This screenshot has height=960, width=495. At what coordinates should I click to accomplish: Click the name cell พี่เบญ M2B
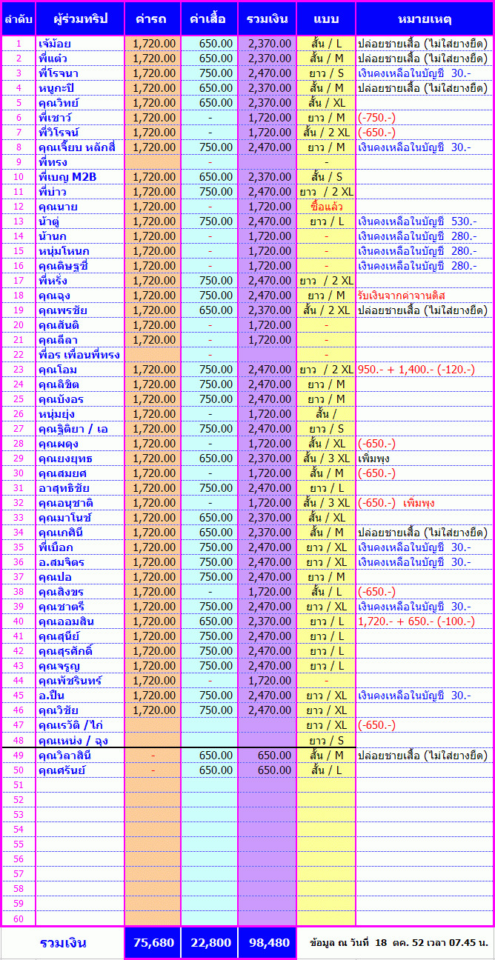(80, 176)
